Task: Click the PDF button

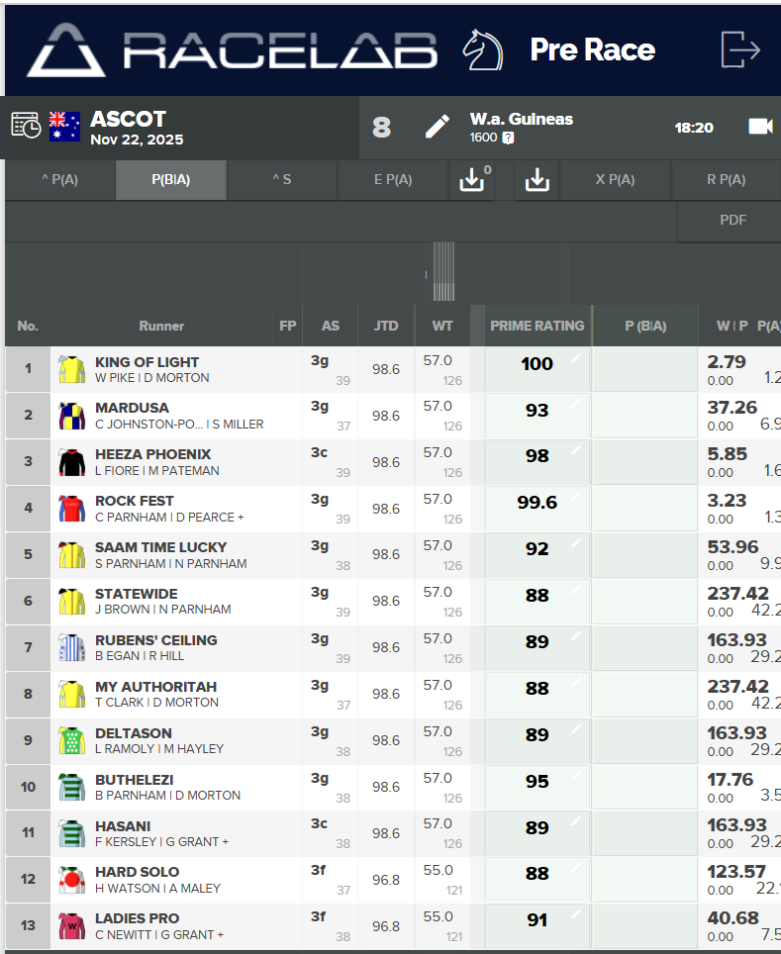Action: (732, 221)
